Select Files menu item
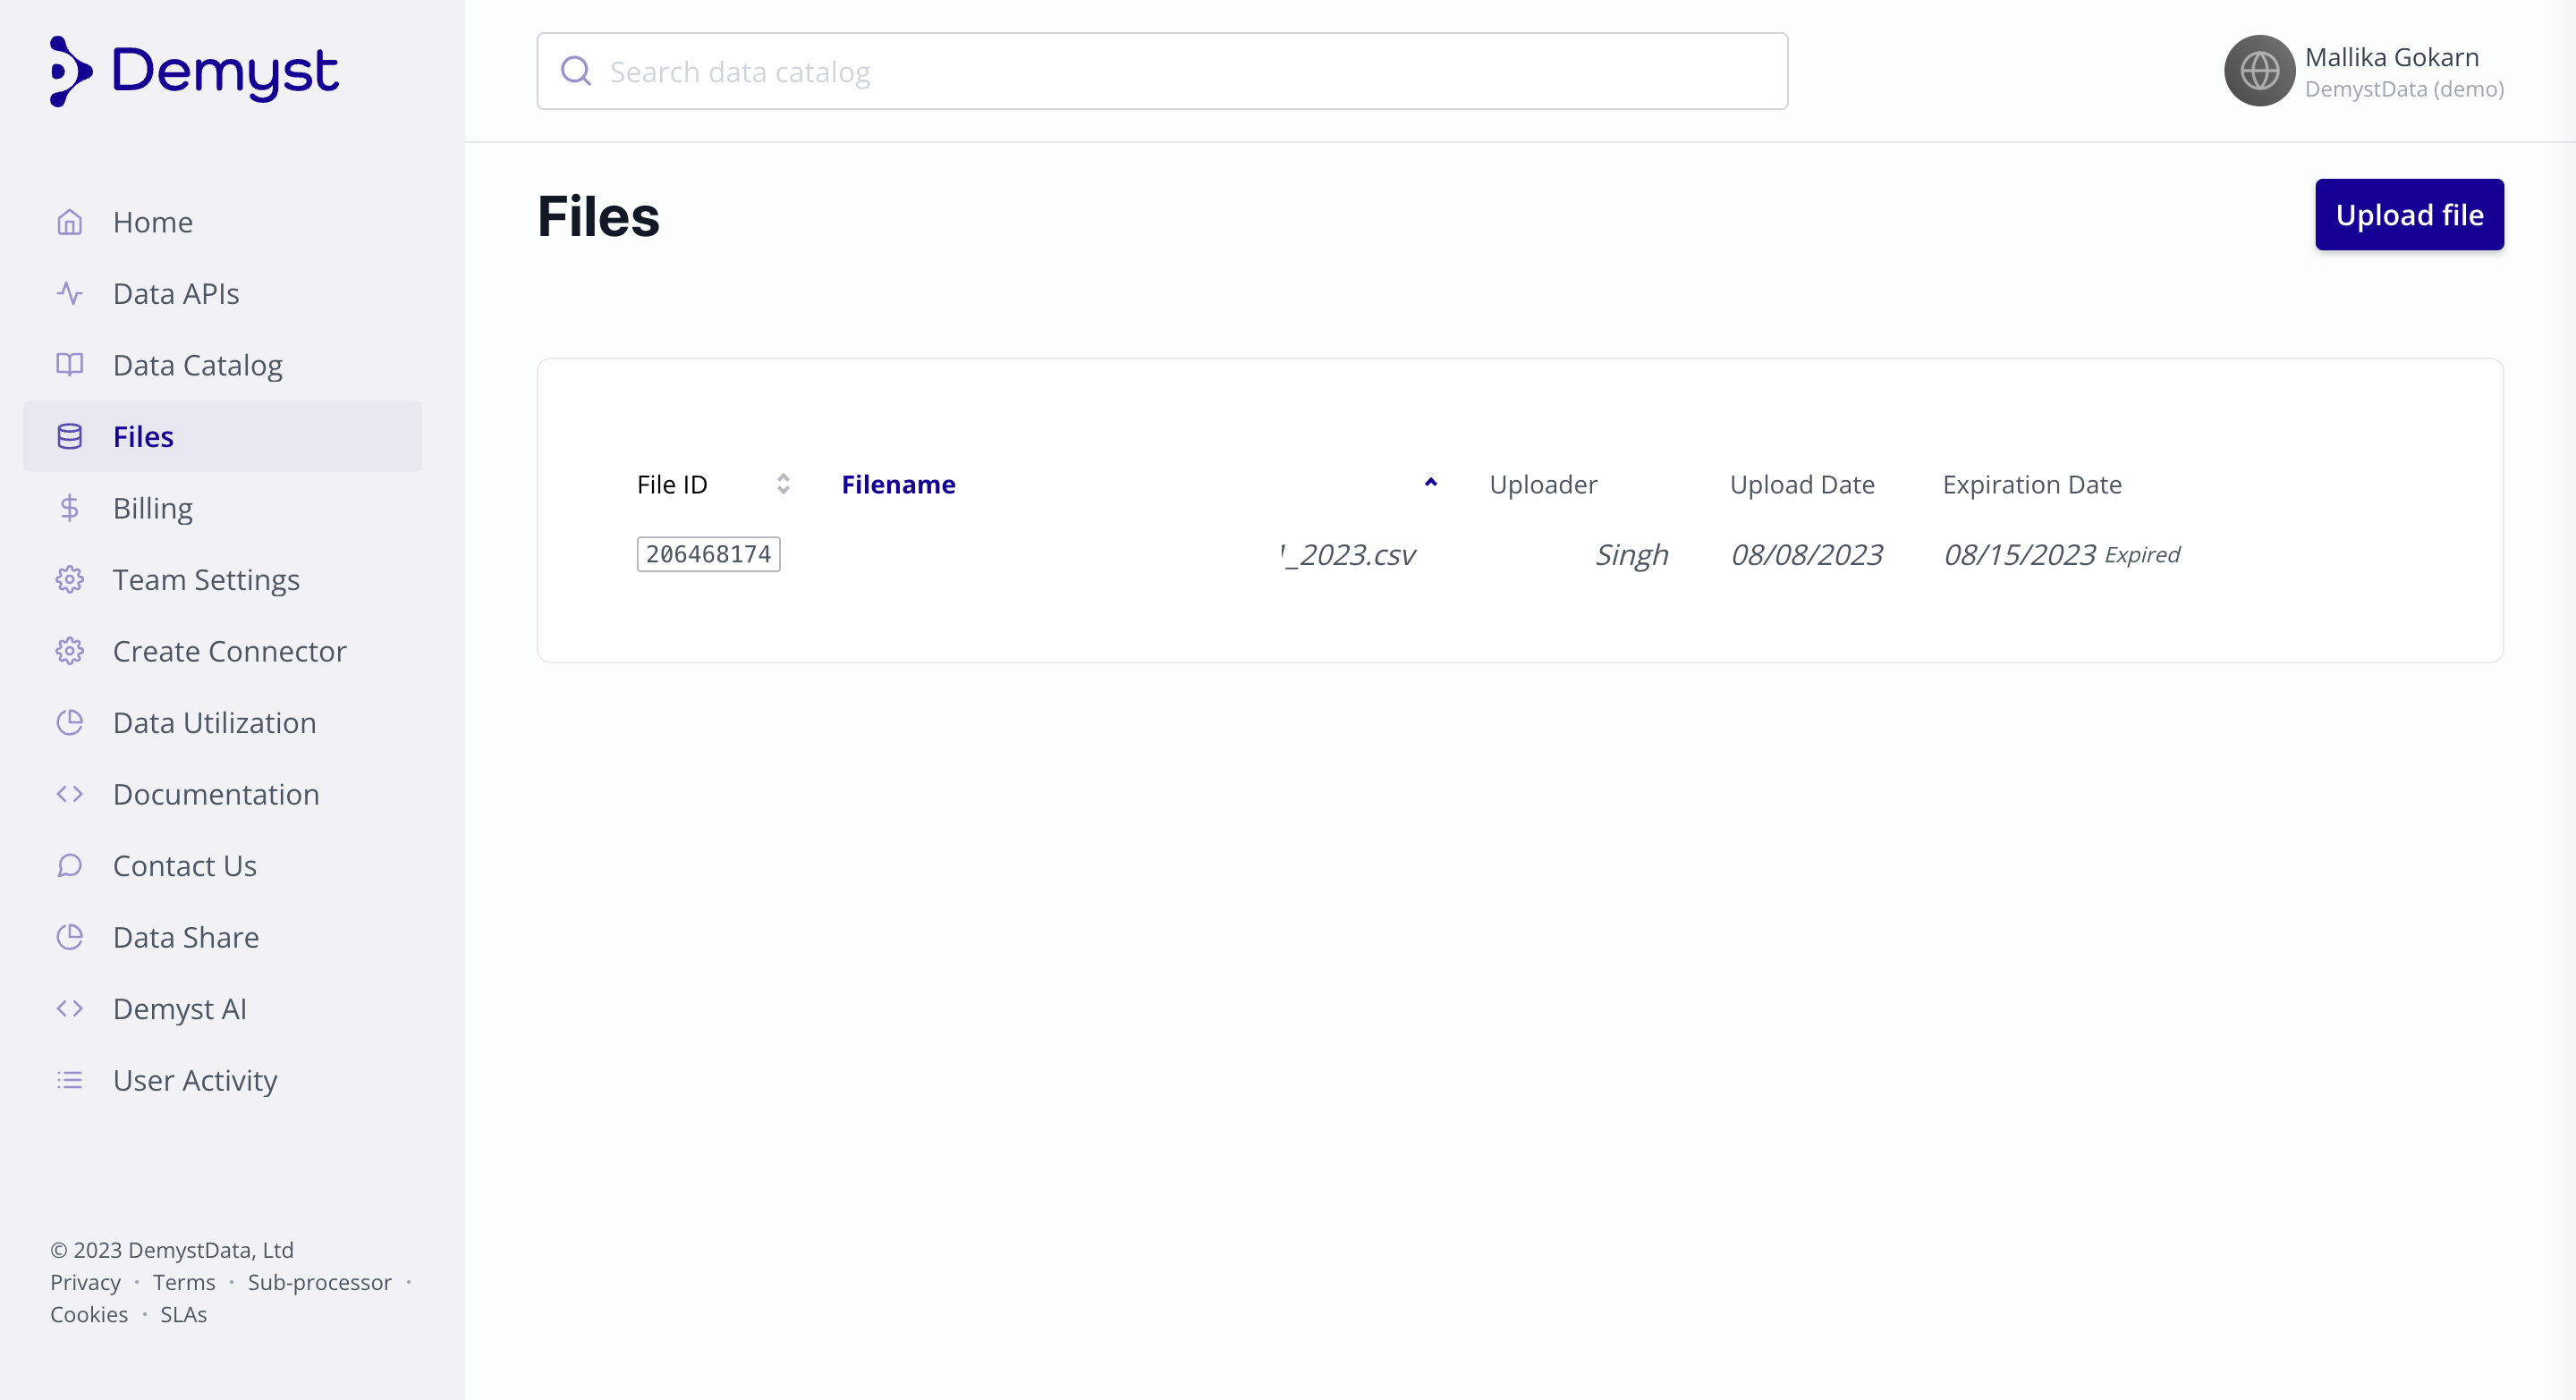Image resolution: width=2576 pixels, height=1400 pixels. tap(143, 436)
